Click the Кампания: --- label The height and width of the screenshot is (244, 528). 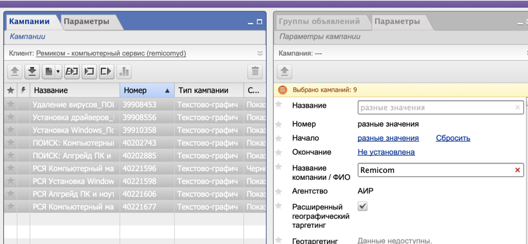[300, 53]
